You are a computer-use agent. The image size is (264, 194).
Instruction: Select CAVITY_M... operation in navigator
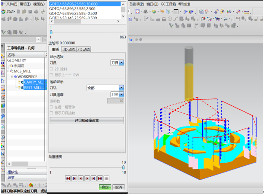(34, 82)
